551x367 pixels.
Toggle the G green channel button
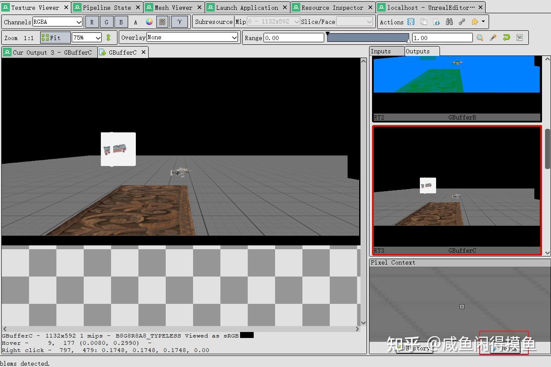pos(107,22)
